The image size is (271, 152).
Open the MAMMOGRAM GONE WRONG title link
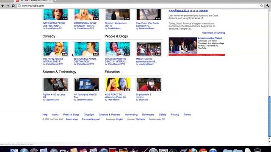[x=85, y=24]
